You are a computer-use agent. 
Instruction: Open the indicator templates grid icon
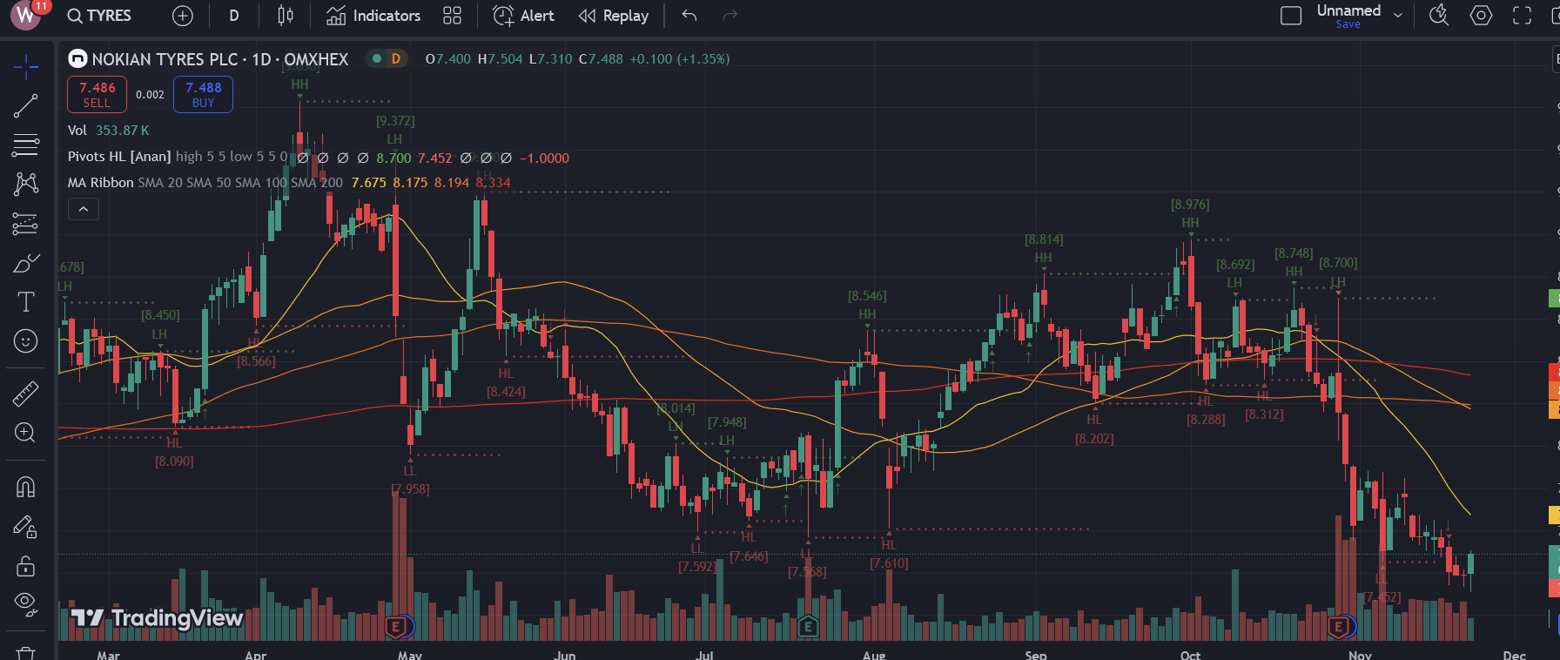point(452,16)
